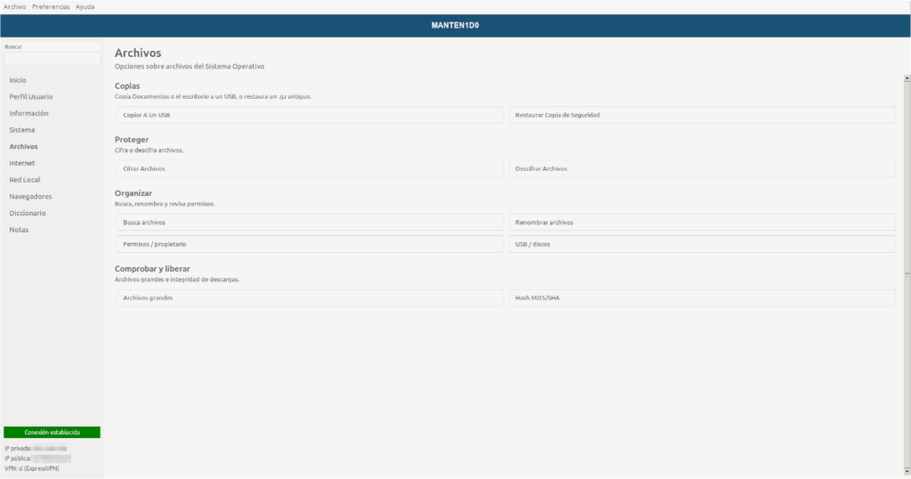Viewport: 911px width, 479px height.
Task: Click Copiar A Un USB button
Action: (x=310, y=115)
